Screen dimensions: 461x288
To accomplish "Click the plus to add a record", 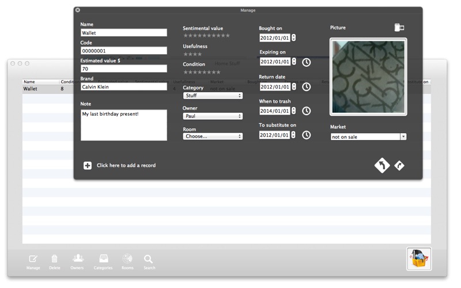I will tap(88, 165).
